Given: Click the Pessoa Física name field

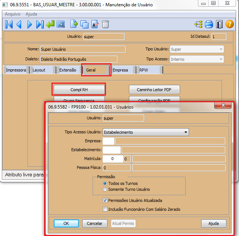Looking at the screenshot, I should pyautogui.click(x=179, y=168).
